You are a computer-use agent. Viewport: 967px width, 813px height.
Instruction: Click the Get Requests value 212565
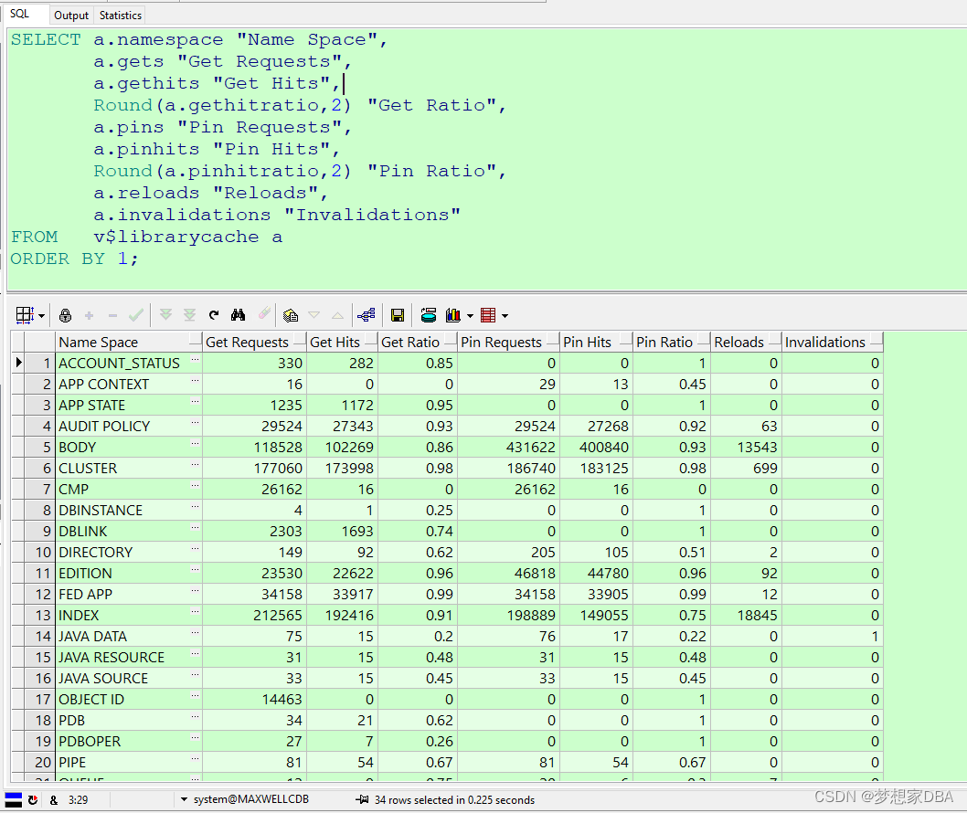point(278,615)
